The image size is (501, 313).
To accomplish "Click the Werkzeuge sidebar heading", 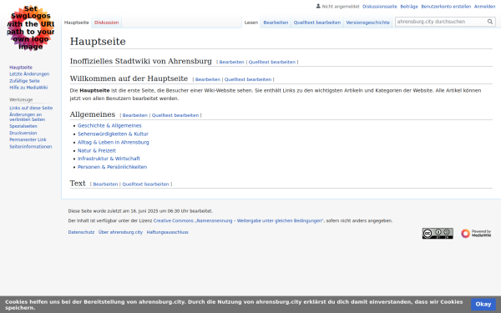I will pos(21,99).
